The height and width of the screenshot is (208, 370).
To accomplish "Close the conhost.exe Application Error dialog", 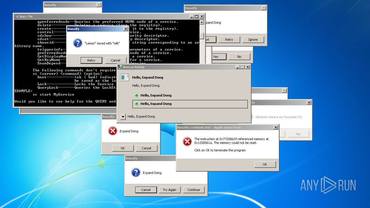I will click(x=276, y=127).
